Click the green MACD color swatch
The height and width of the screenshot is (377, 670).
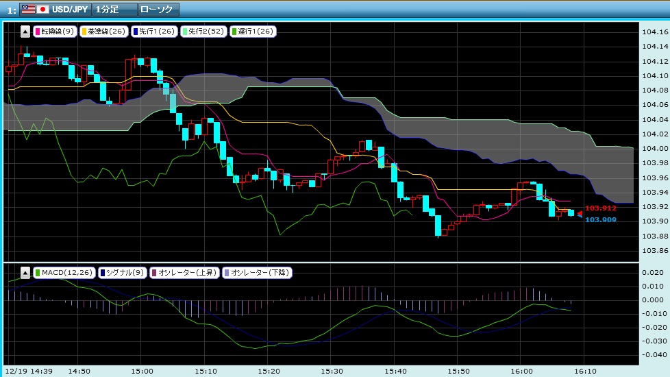pyautogui.click(x=38, y=273)
